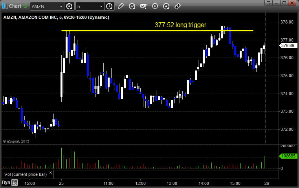Screen dimensions: 299x188
Task: Open the GET studies menu
Action: 143,6
